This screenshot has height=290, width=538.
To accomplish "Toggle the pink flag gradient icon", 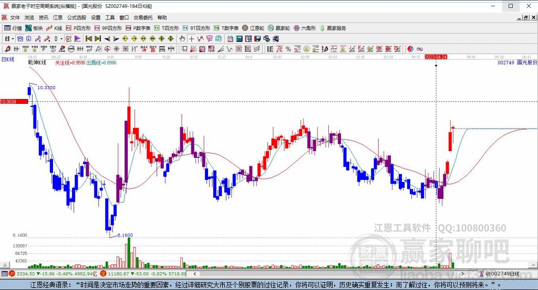I will pyautogui.click(x=78, y=39).
